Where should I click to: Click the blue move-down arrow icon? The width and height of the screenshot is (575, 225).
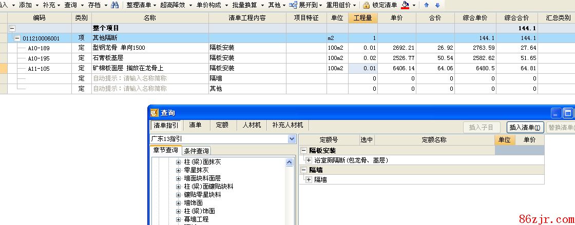point(437,5)
